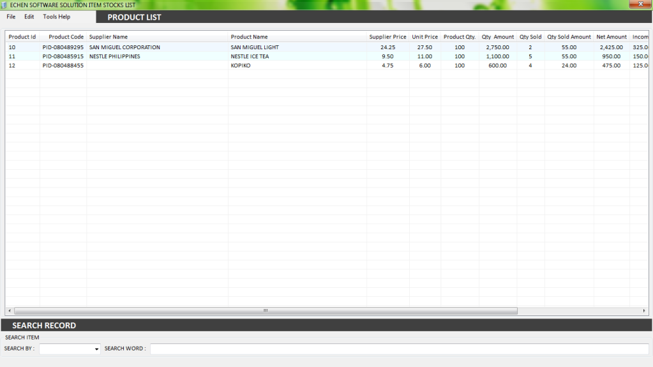
Task: Click product name KOPIKO
Action: (241, 66)
